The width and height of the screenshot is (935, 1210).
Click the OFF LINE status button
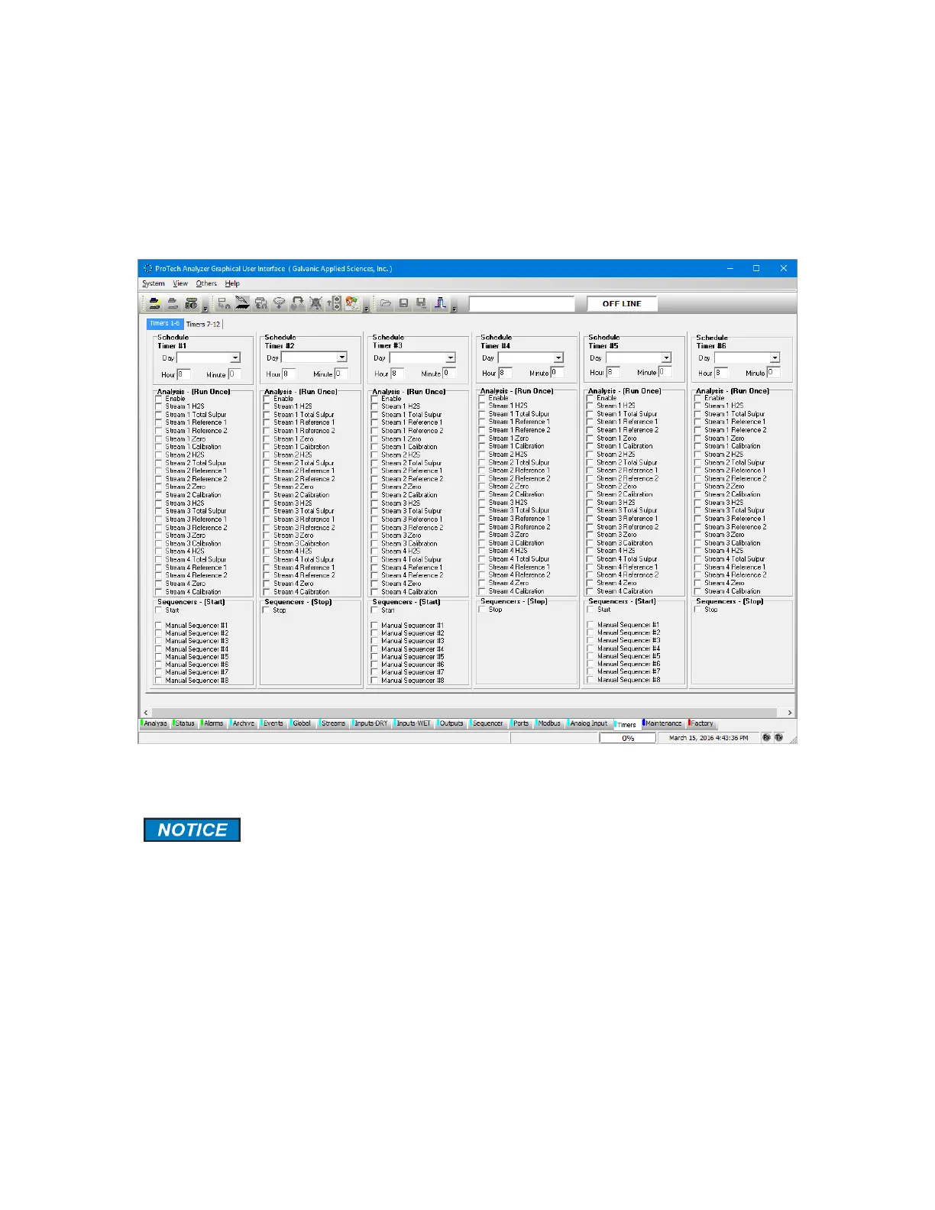[622, 304]
